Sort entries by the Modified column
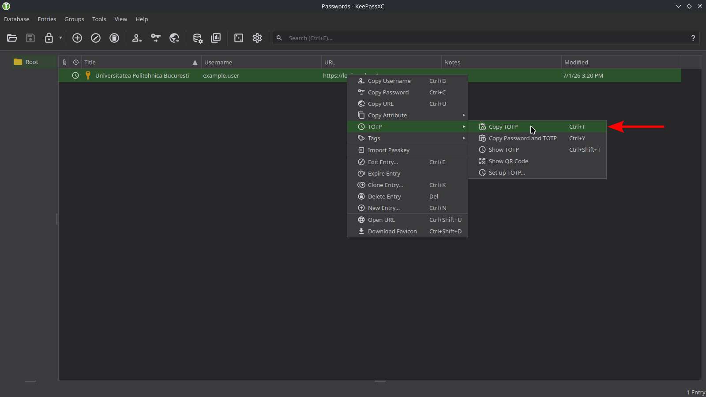 (621, 62)
